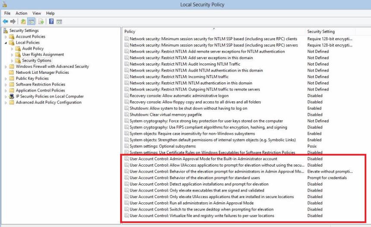Expand Windows Firewall with Advanced Security node
Screen dimensions: 371x227
6,67
